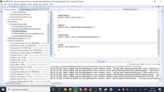Open Chrome from the Windows taskbar
This screenshot has width=164, height=92.
pos(80,89)
